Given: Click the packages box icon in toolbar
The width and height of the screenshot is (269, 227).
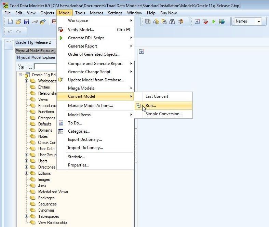Looking at the screenshot, I should tap(180, 22).
